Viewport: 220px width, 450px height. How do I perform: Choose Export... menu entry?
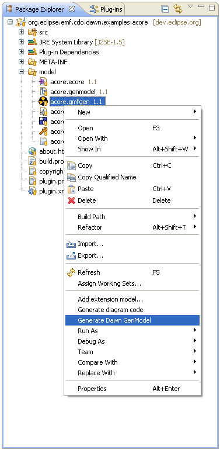132,255
